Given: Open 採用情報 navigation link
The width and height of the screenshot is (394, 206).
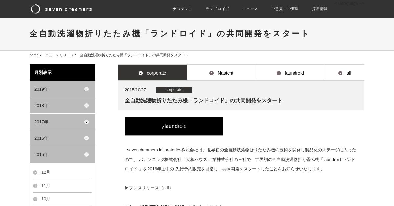Looking at the screenshot, I should coord(320,9).
